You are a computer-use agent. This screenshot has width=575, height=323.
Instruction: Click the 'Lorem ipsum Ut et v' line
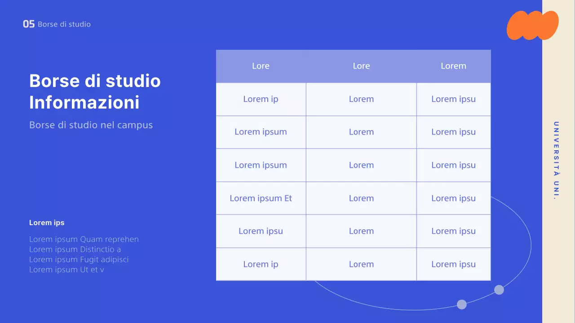(66, 270)
